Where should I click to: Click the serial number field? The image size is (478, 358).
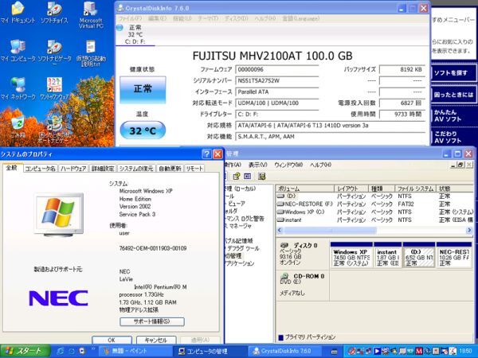276,80
